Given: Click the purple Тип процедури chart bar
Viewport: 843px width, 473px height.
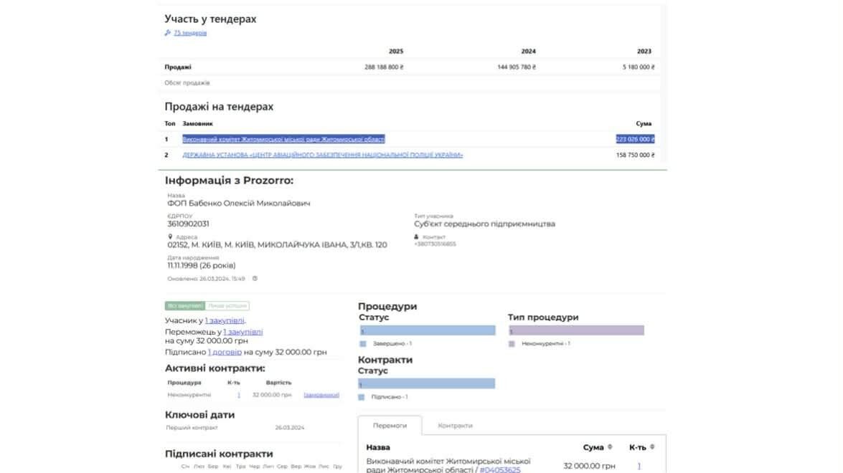Looking at the screenshot, I should [576, 330].
